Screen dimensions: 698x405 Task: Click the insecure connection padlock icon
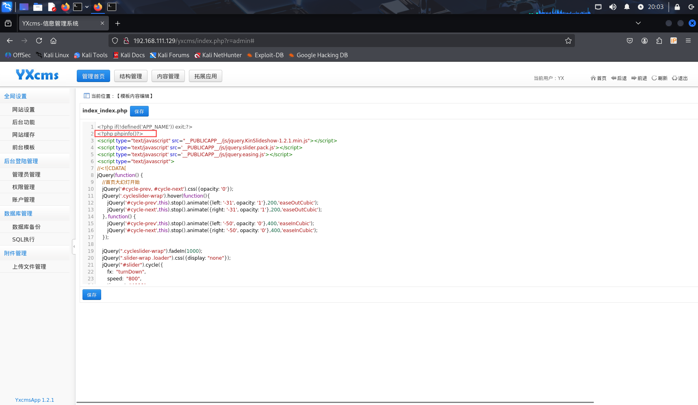coord(126,41)
